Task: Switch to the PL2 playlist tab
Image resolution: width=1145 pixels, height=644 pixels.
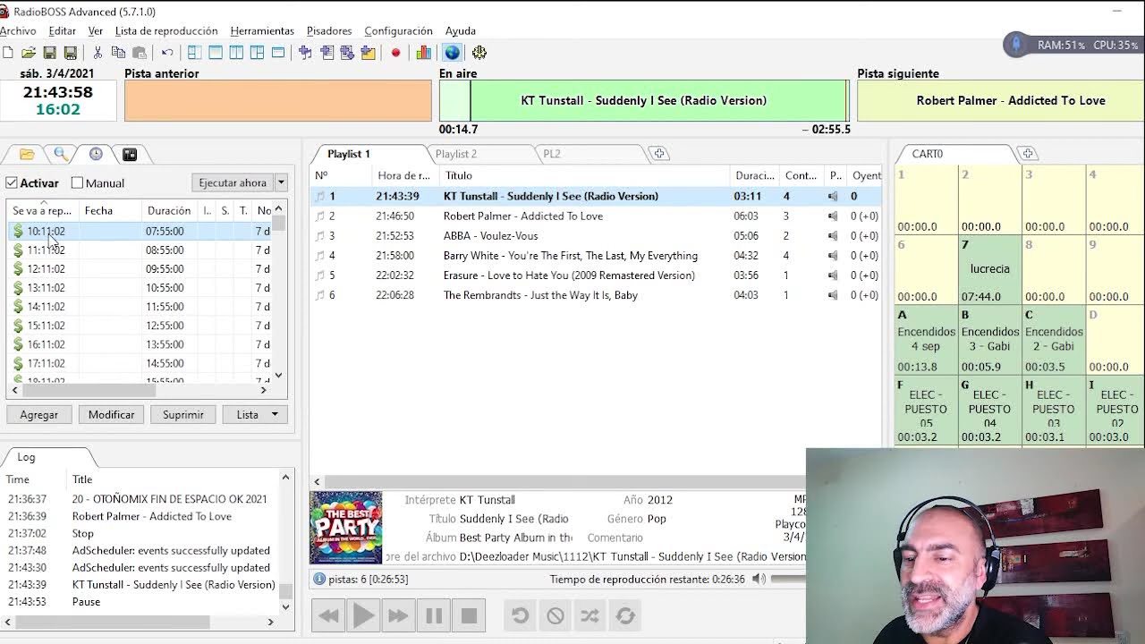Action: pos(552,154)
